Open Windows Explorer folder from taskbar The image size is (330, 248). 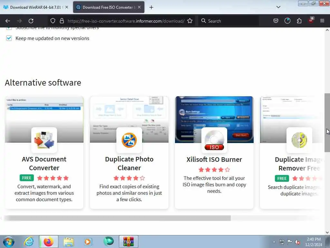[x=69, y=242]
